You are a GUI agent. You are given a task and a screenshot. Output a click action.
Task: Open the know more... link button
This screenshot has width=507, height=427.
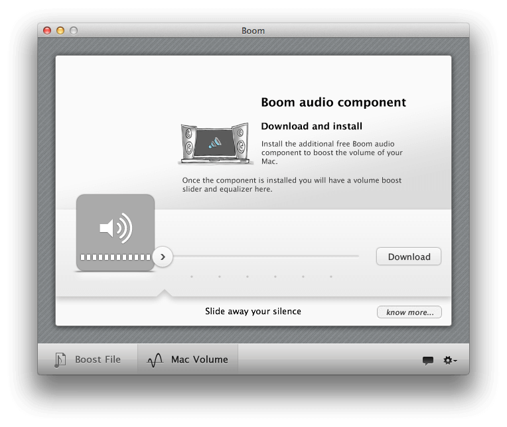[x=409, y=312]
